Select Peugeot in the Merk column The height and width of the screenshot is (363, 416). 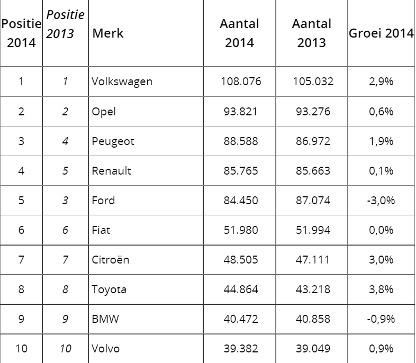point(113,141)
